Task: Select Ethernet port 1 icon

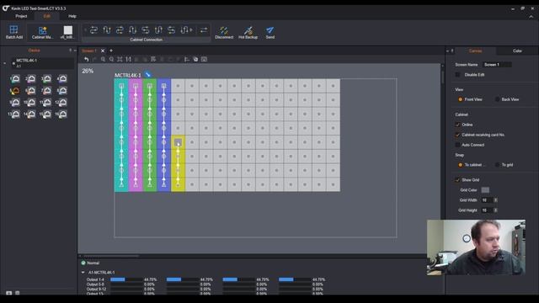Action: [15, 79]
